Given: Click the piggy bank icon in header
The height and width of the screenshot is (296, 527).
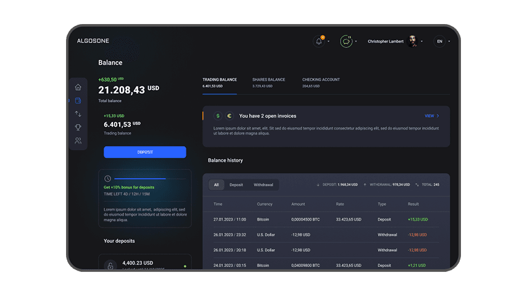Looking at the screenshot, I should point(346,41).
